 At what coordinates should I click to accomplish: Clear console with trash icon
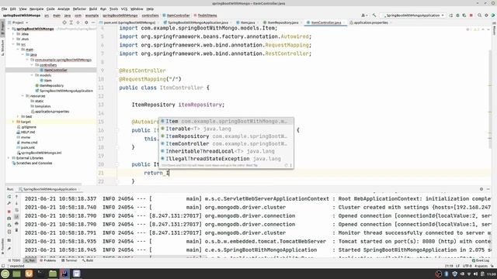pos(16,230)
